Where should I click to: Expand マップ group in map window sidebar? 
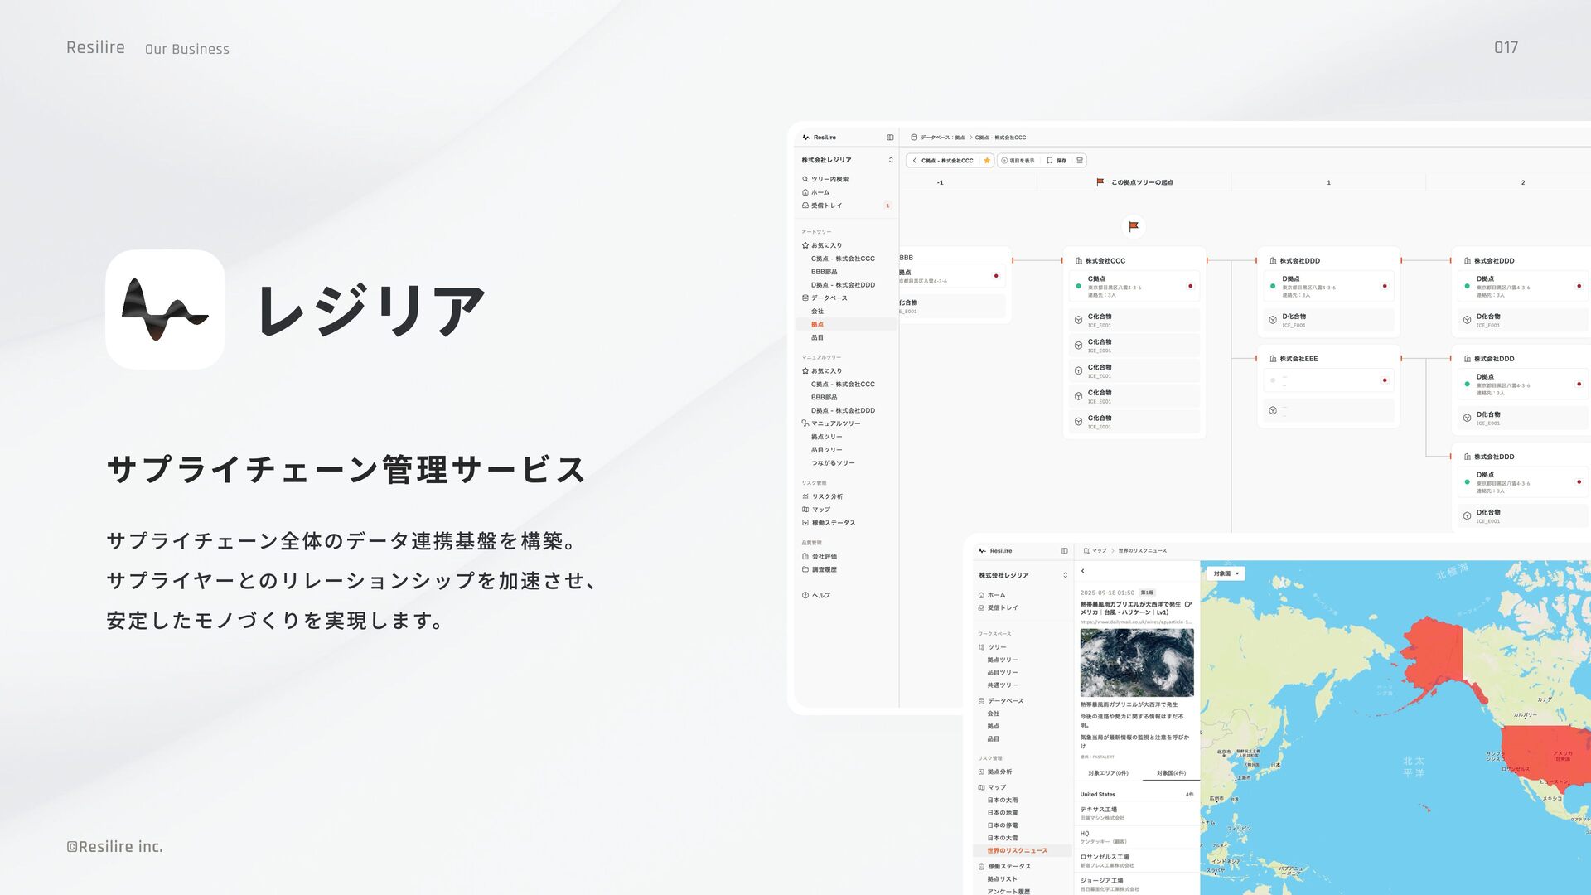point(992,788)
